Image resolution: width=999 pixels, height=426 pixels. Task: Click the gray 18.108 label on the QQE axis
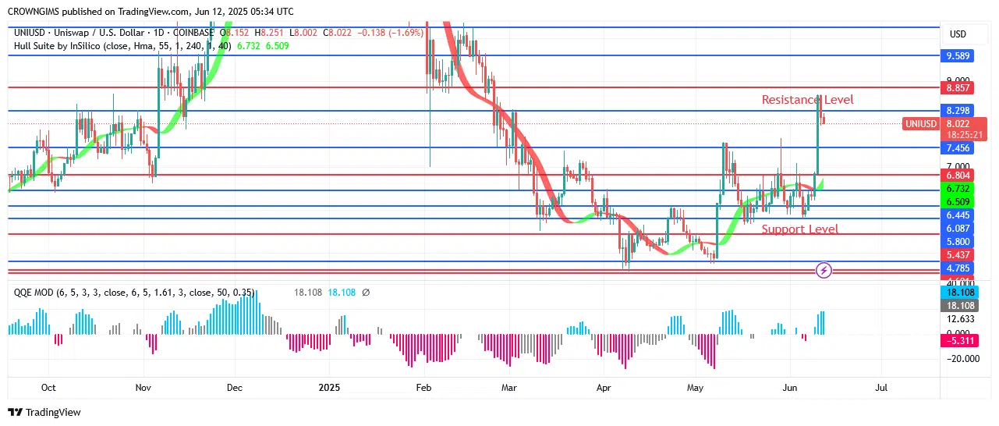[959, 305]
